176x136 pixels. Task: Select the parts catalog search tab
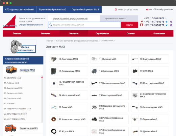point(74,19)
